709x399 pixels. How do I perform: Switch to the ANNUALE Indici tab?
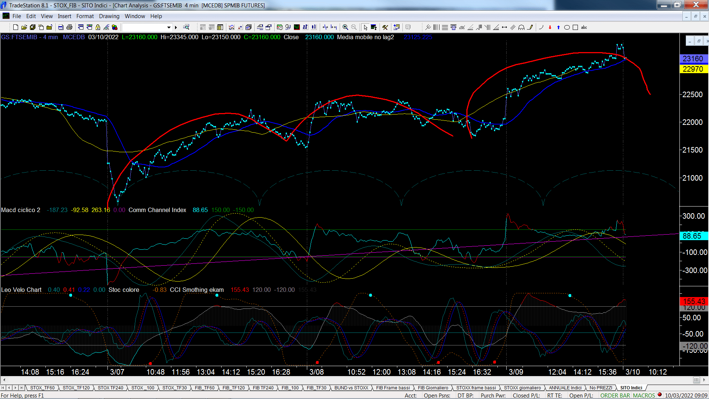[x=565, y=388]
